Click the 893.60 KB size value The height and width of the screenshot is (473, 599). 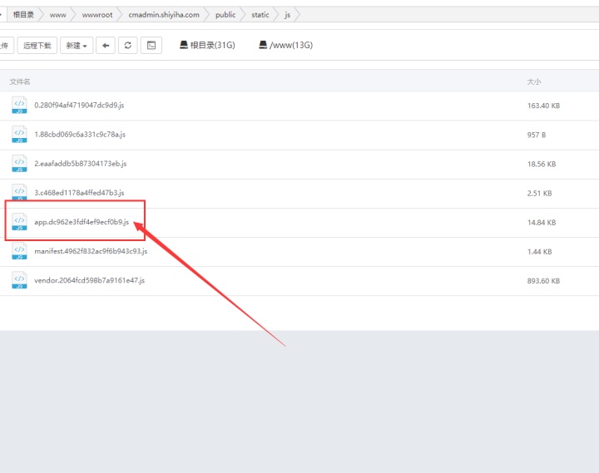[x=543, y=281]
